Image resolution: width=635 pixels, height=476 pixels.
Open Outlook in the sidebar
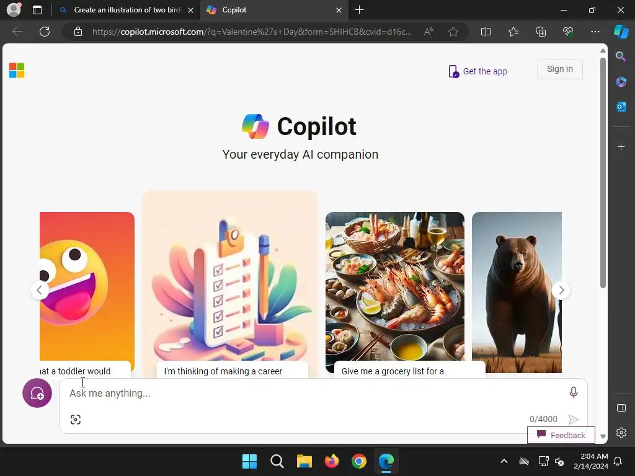tap(621, 107)
